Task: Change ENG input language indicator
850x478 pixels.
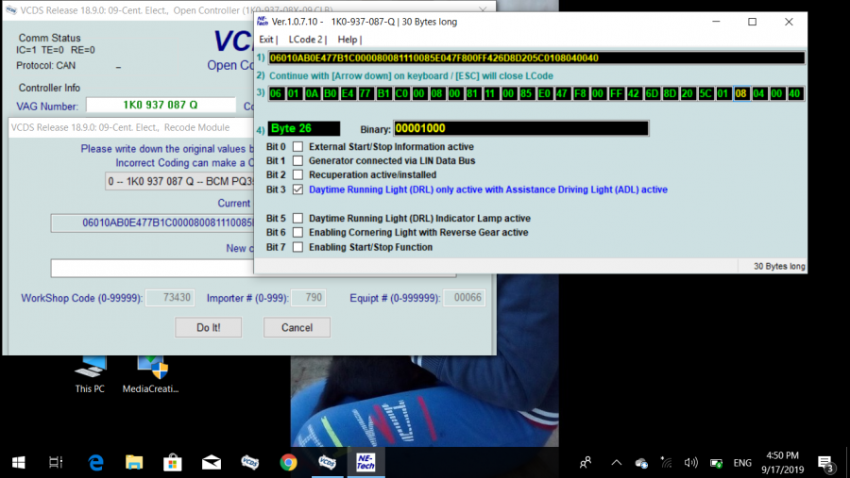Action: (742, 463)
